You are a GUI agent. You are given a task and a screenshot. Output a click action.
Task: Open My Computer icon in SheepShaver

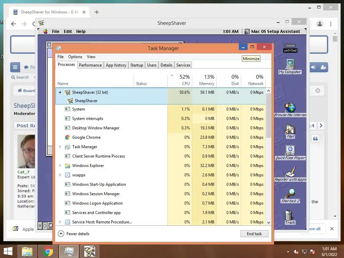coord(290,67)
